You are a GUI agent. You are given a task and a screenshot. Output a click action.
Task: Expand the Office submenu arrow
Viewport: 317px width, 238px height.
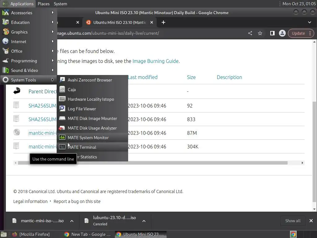click(x=53, y=51)
